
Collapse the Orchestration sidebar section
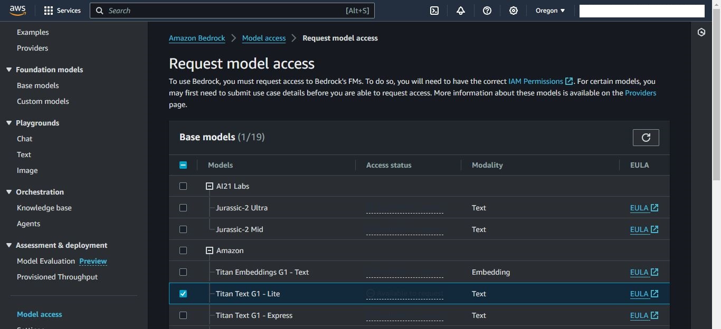pyautogui.click(x=9, y=192)
